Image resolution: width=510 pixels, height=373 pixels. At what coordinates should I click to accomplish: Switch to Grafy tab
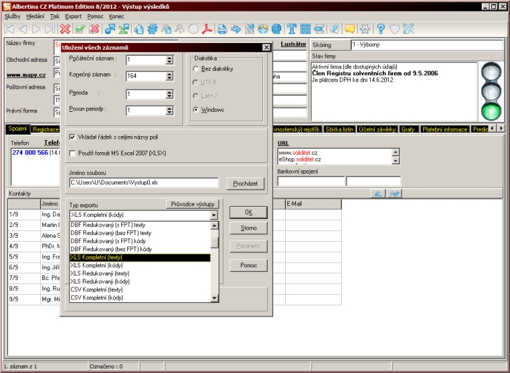408,129
